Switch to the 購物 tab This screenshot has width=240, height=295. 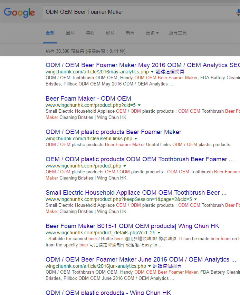pyautogui.click(x=90, y=33)
